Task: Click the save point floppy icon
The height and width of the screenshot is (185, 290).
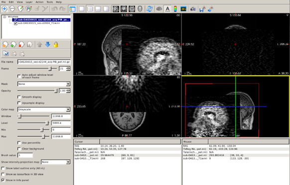Action: (x=202, y=8)
